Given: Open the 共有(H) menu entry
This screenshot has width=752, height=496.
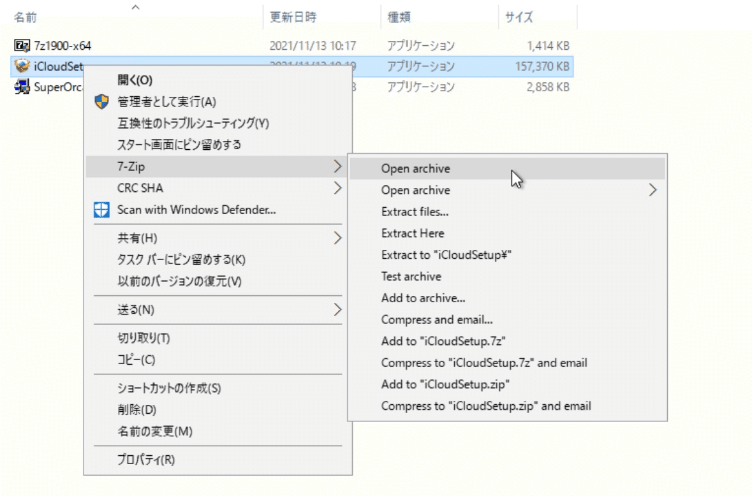Looking at the screenshot, I should [x=218, y=238].
